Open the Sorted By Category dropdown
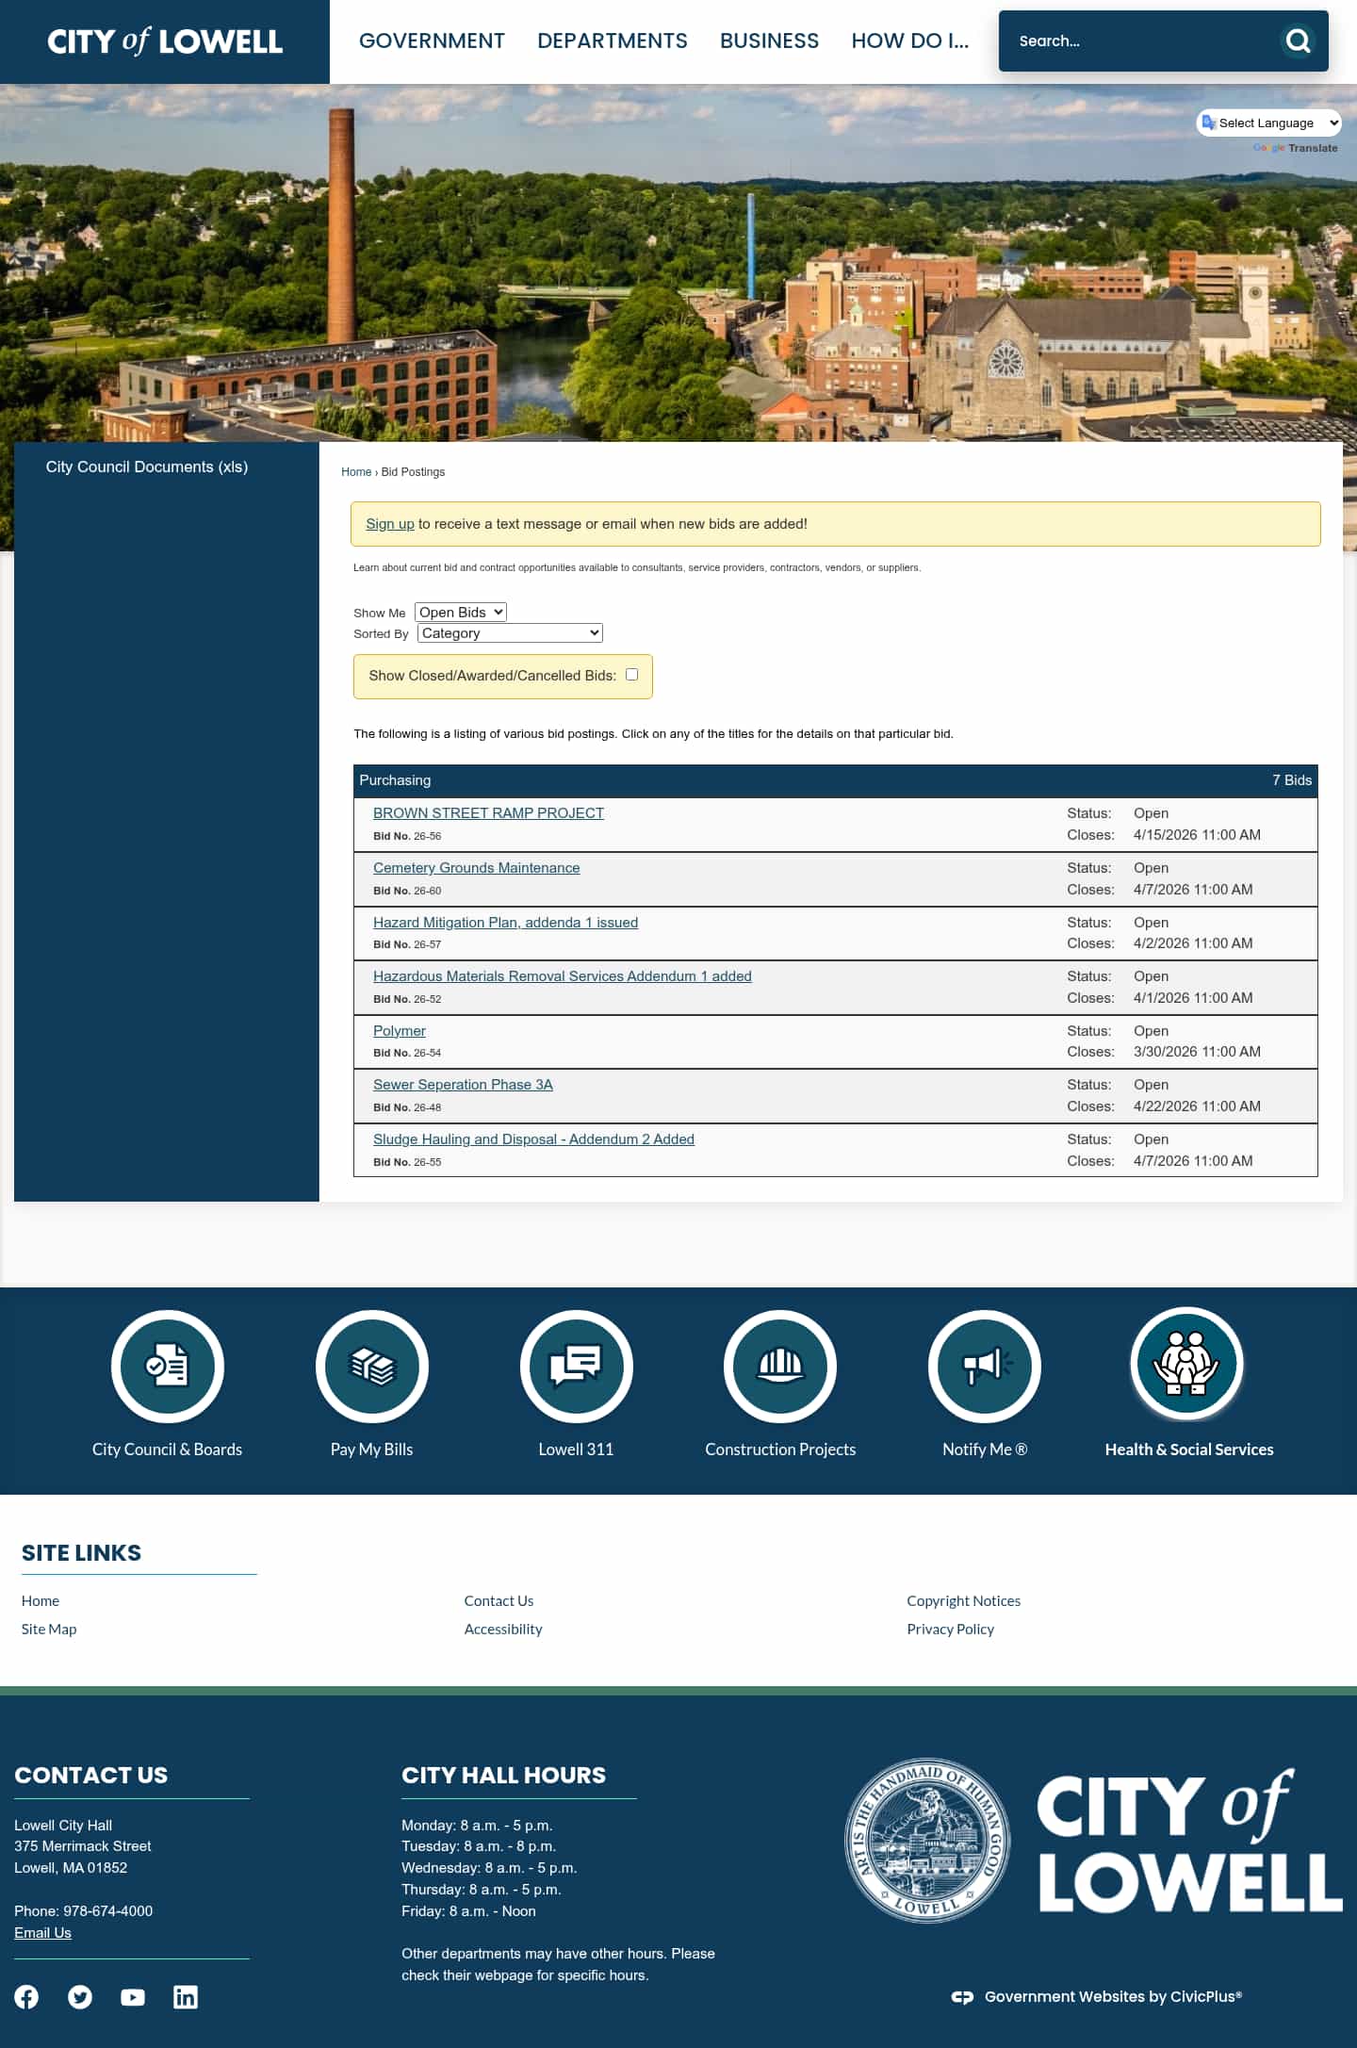 (x=510, y=633)
